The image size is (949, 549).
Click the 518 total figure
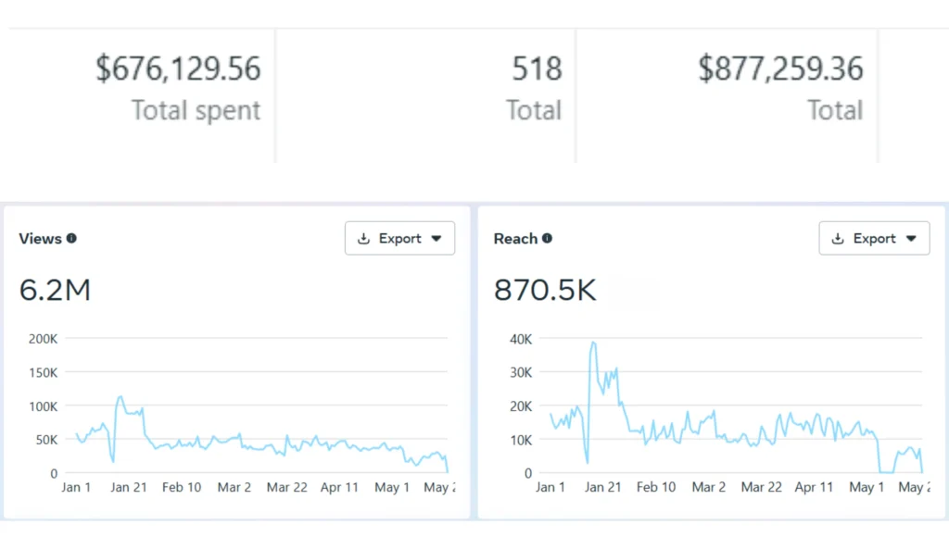point(537,69)
